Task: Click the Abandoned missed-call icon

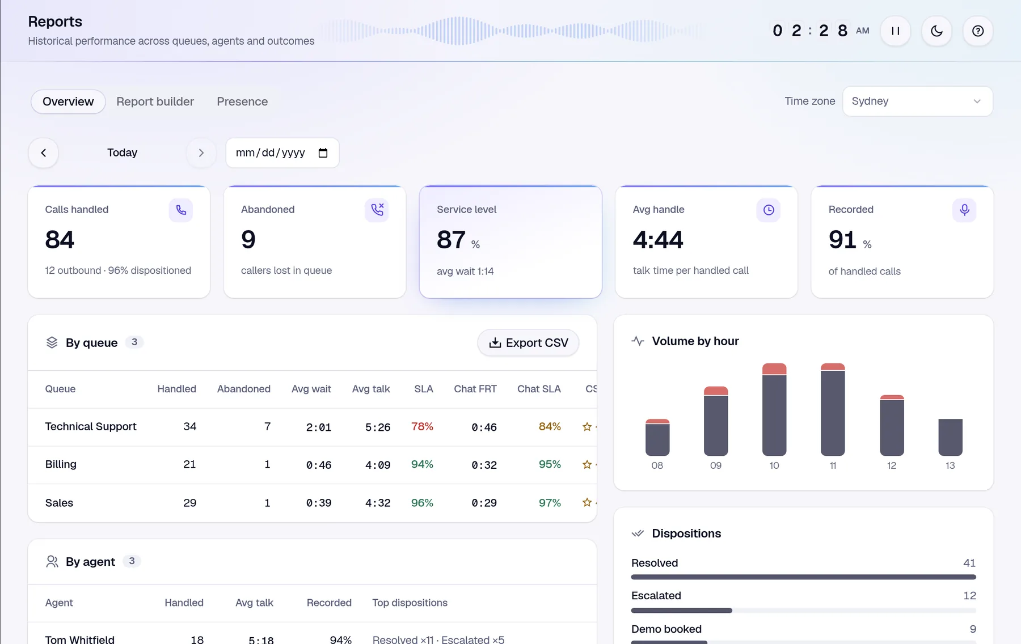Action: pyautogui.click(x=377, y=210)
